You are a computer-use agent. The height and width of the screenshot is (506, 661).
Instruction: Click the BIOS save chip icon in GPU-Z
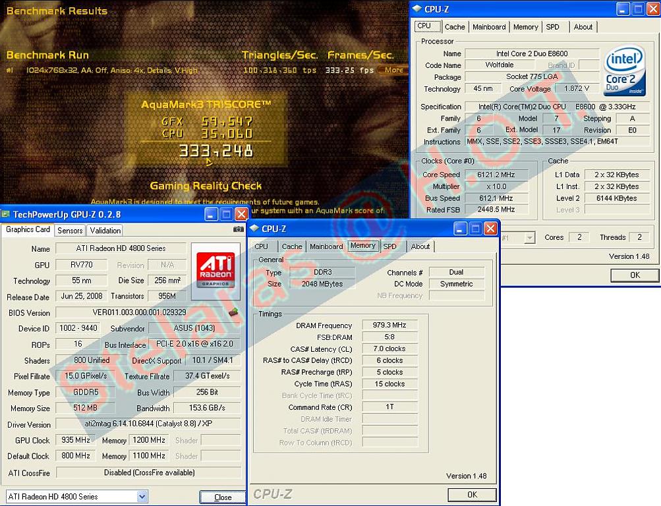233,312
